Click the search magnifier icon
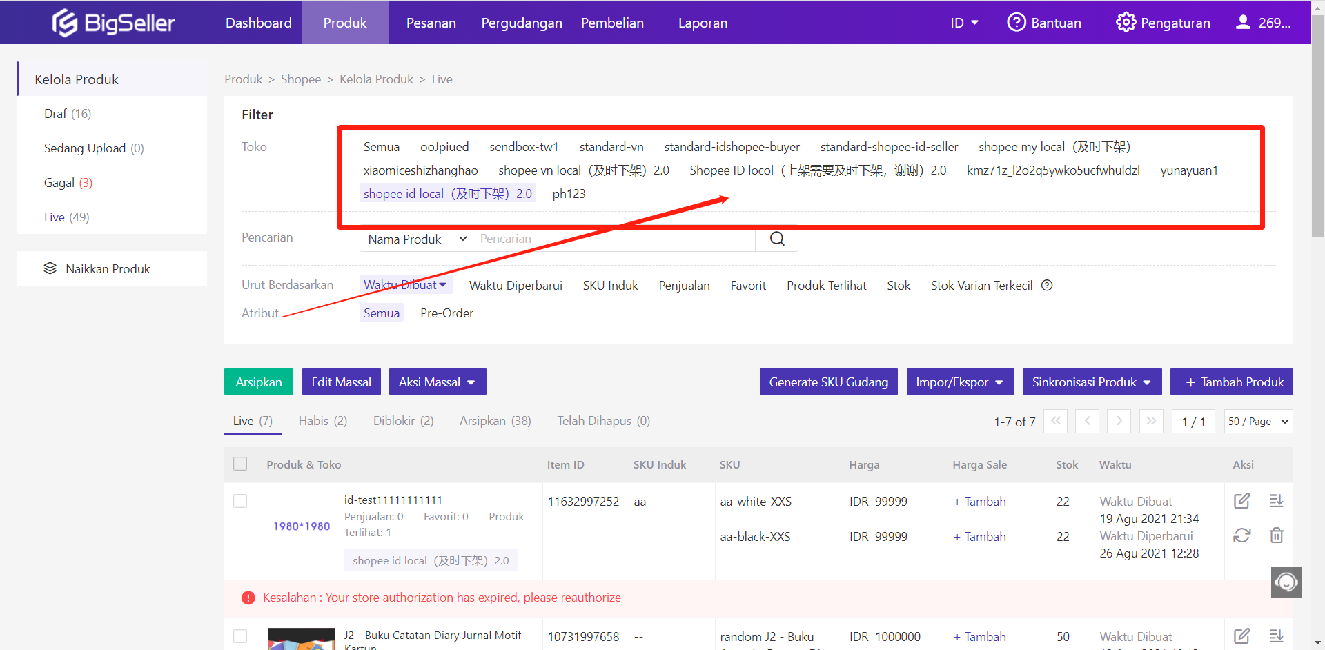The width and height of the screenshot is (1325, 650). (x=777, y=239)
